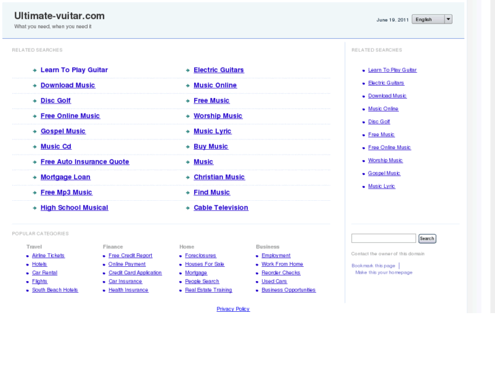Focus the search text field

pos(383,238)
